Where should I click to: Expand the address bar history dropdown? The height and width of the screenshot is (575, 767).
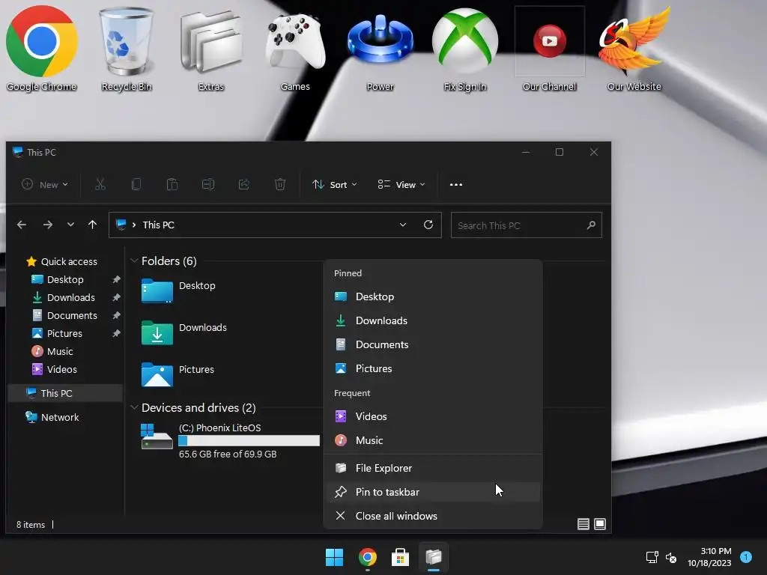tap(402, 225)
